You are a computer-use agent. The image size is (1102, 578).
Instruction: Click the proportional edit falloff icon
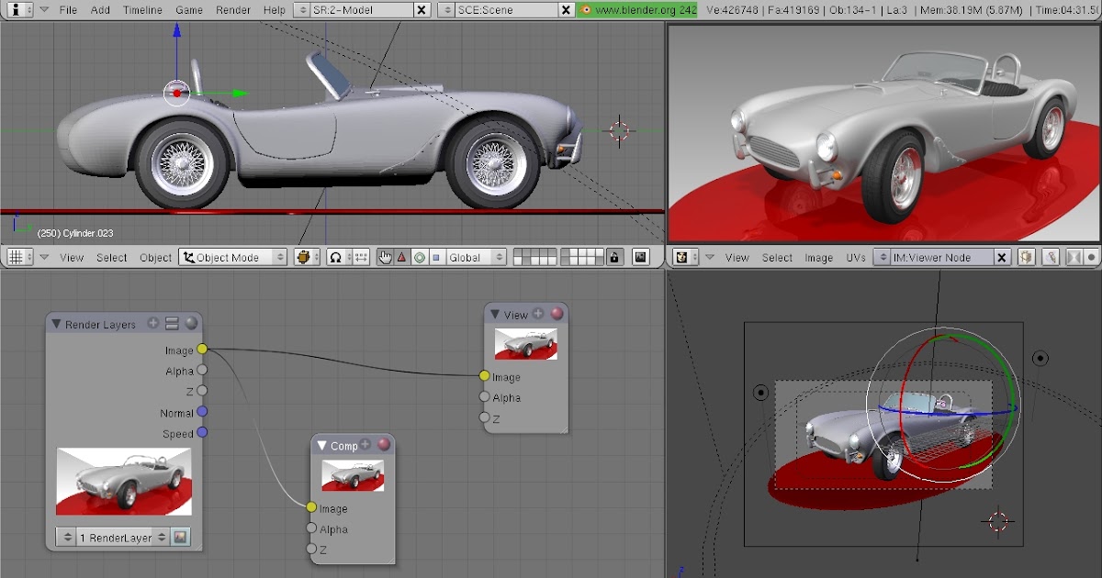click(x=362, y=257)
